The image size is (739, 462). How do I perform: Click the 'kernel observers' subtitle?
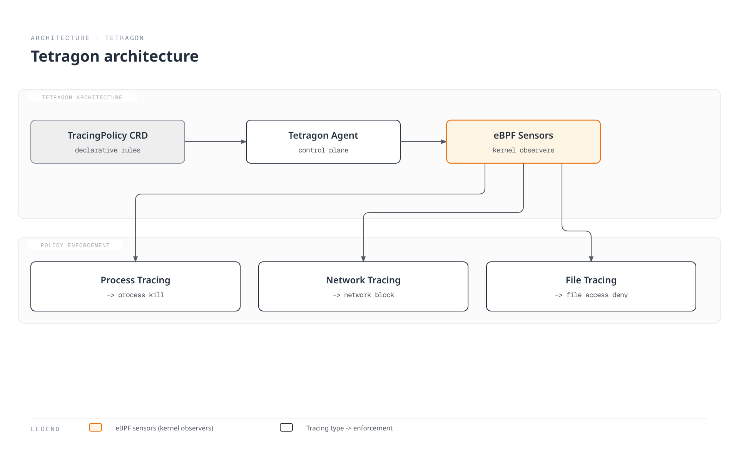click(523, 150)
